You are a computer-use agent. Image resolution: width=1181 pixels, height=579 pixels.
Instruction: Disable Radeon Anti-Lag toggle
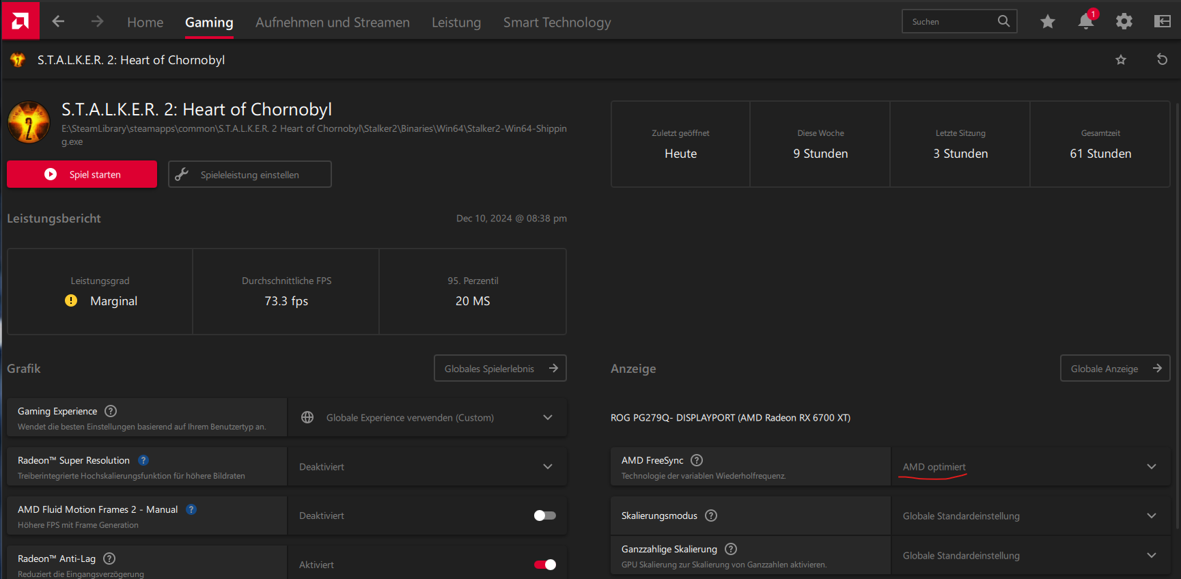pyautogui.click(x=545, y=565)
